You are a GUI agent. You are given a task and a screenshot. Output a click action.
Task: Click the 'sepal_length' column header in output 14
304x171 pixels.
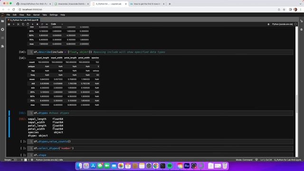[x=43, y=58]
